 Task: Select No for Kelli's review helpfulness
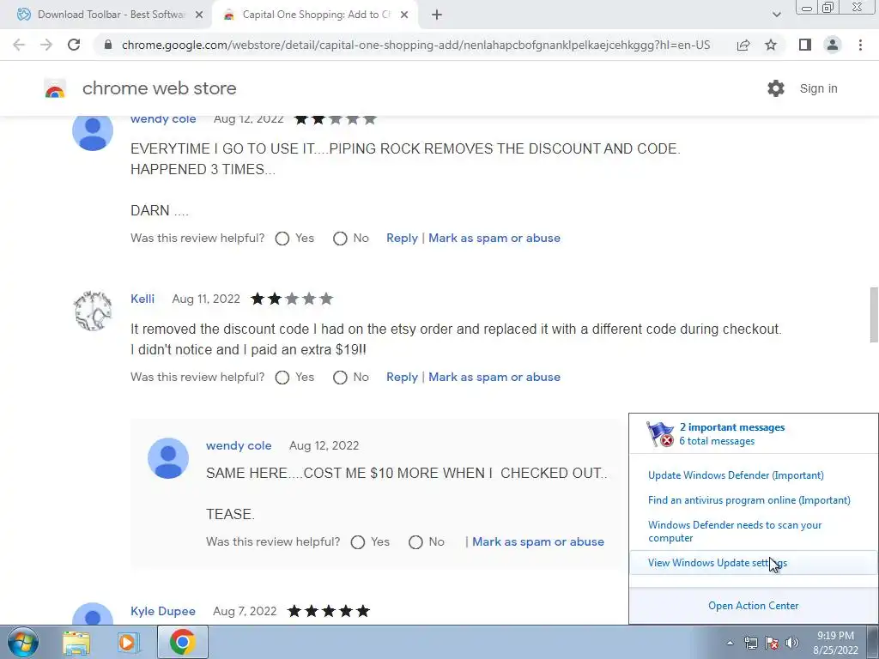tap(340, 378)
